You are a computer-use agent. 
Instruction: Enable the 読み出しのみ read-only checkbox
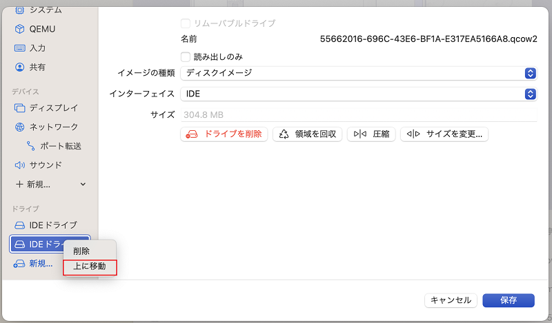coord(186,56)
